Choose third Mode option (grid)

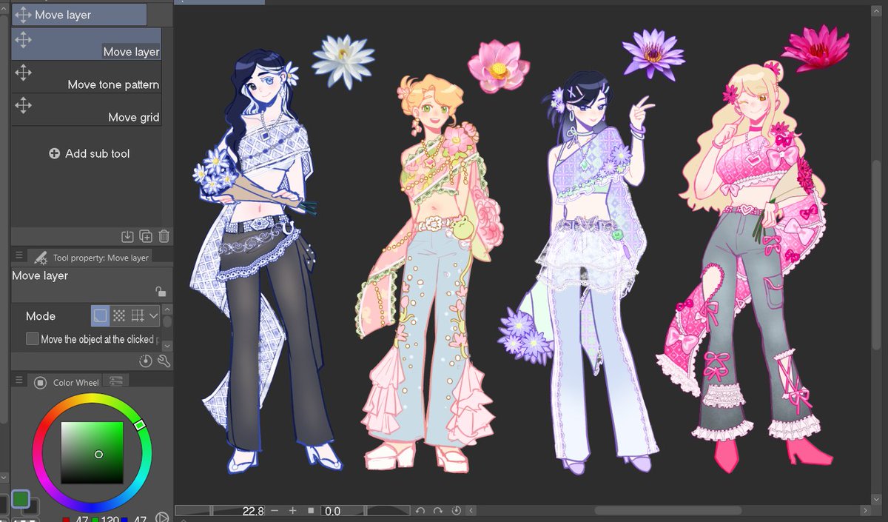137,315
